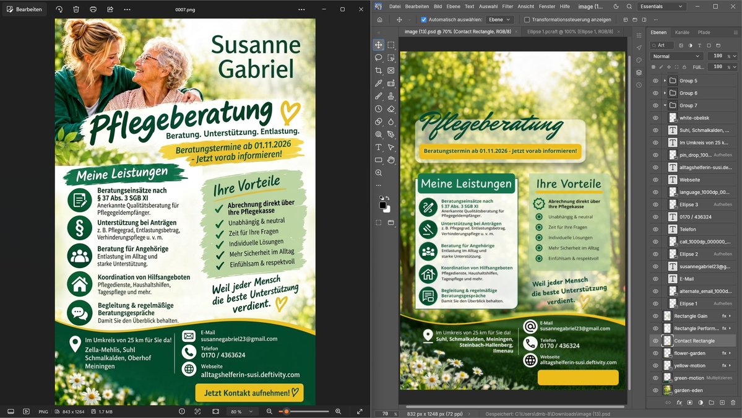Select the Move tool in the toolbox
This screenshot has height=418, width=742.
(x=379, y=45)
